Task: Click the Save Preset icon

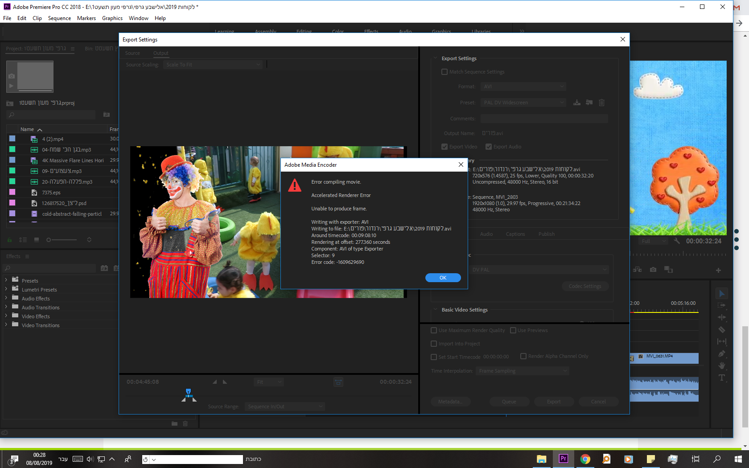Action: (x=577, y=103)
